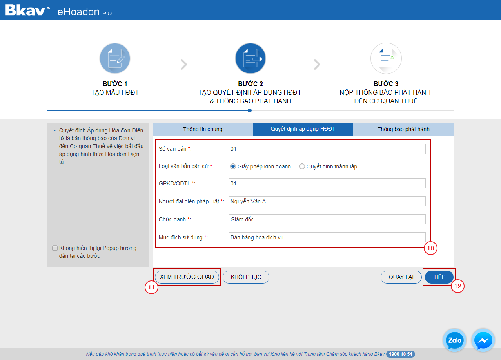
Task: Open Quyết định áp dụng HĐĐT tab
Action: point(303,129)
